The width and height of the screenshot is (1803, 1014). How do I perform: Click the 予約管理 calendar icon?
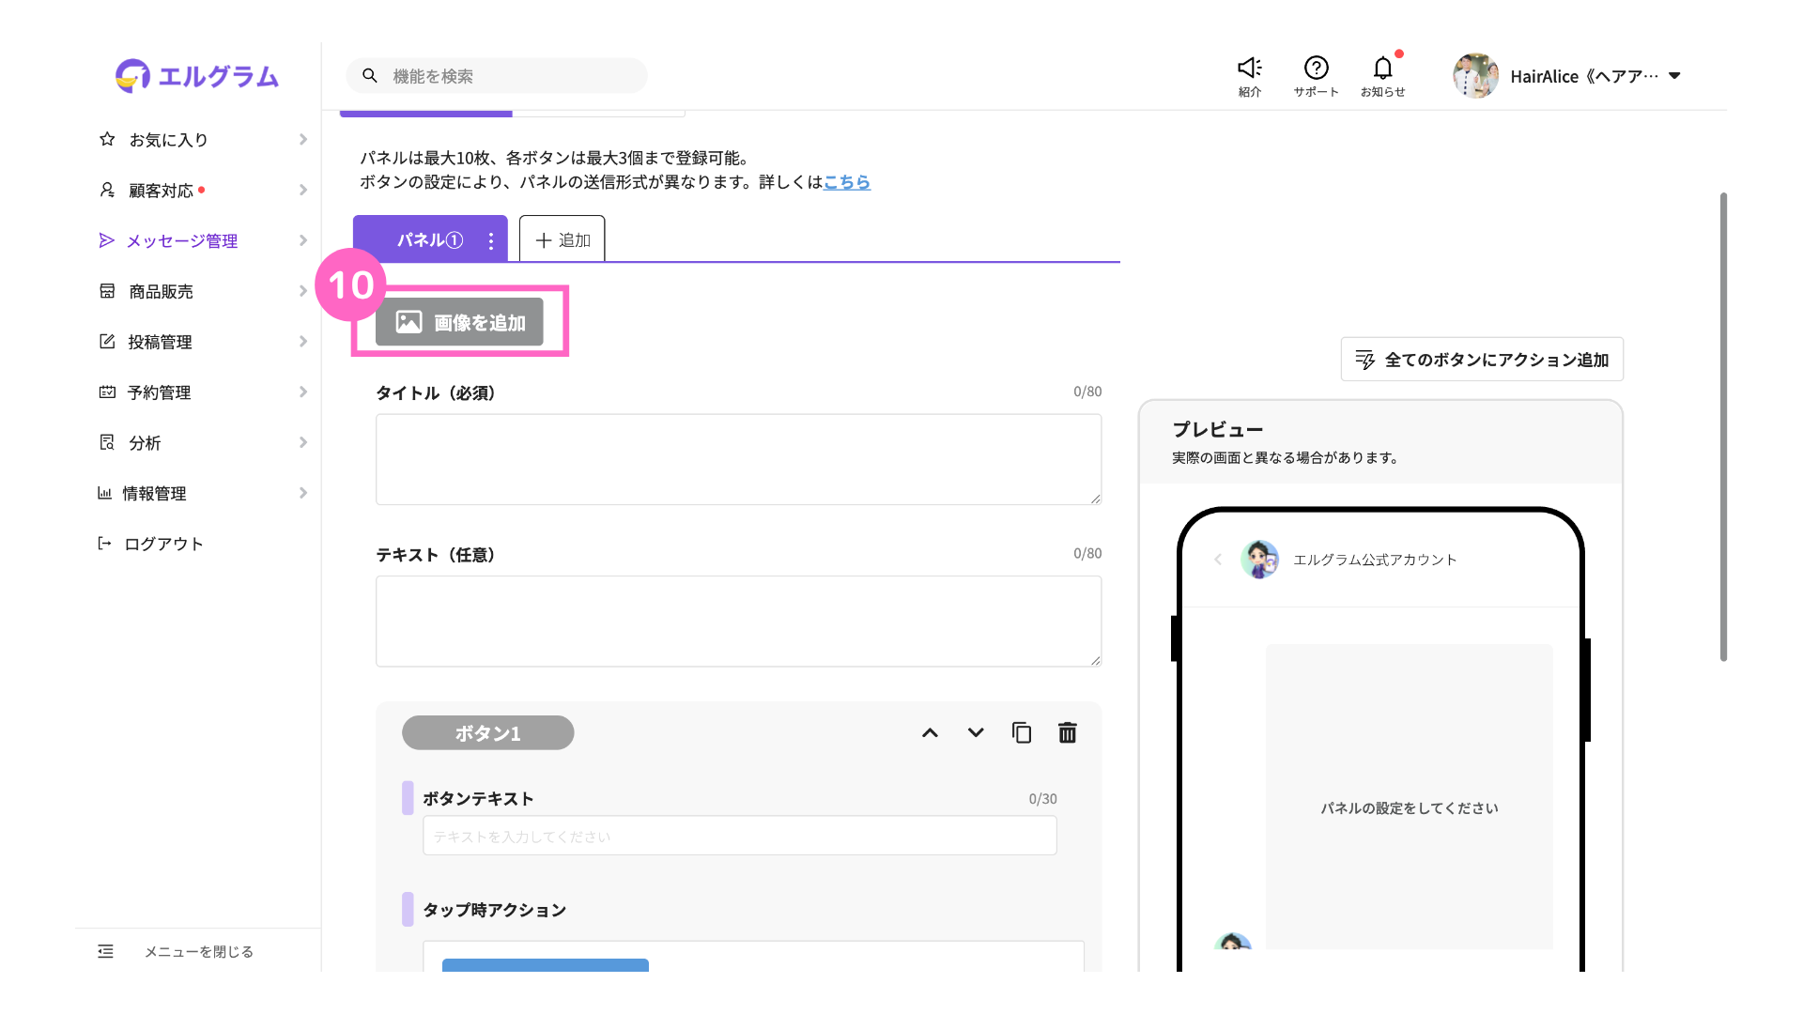107,392
